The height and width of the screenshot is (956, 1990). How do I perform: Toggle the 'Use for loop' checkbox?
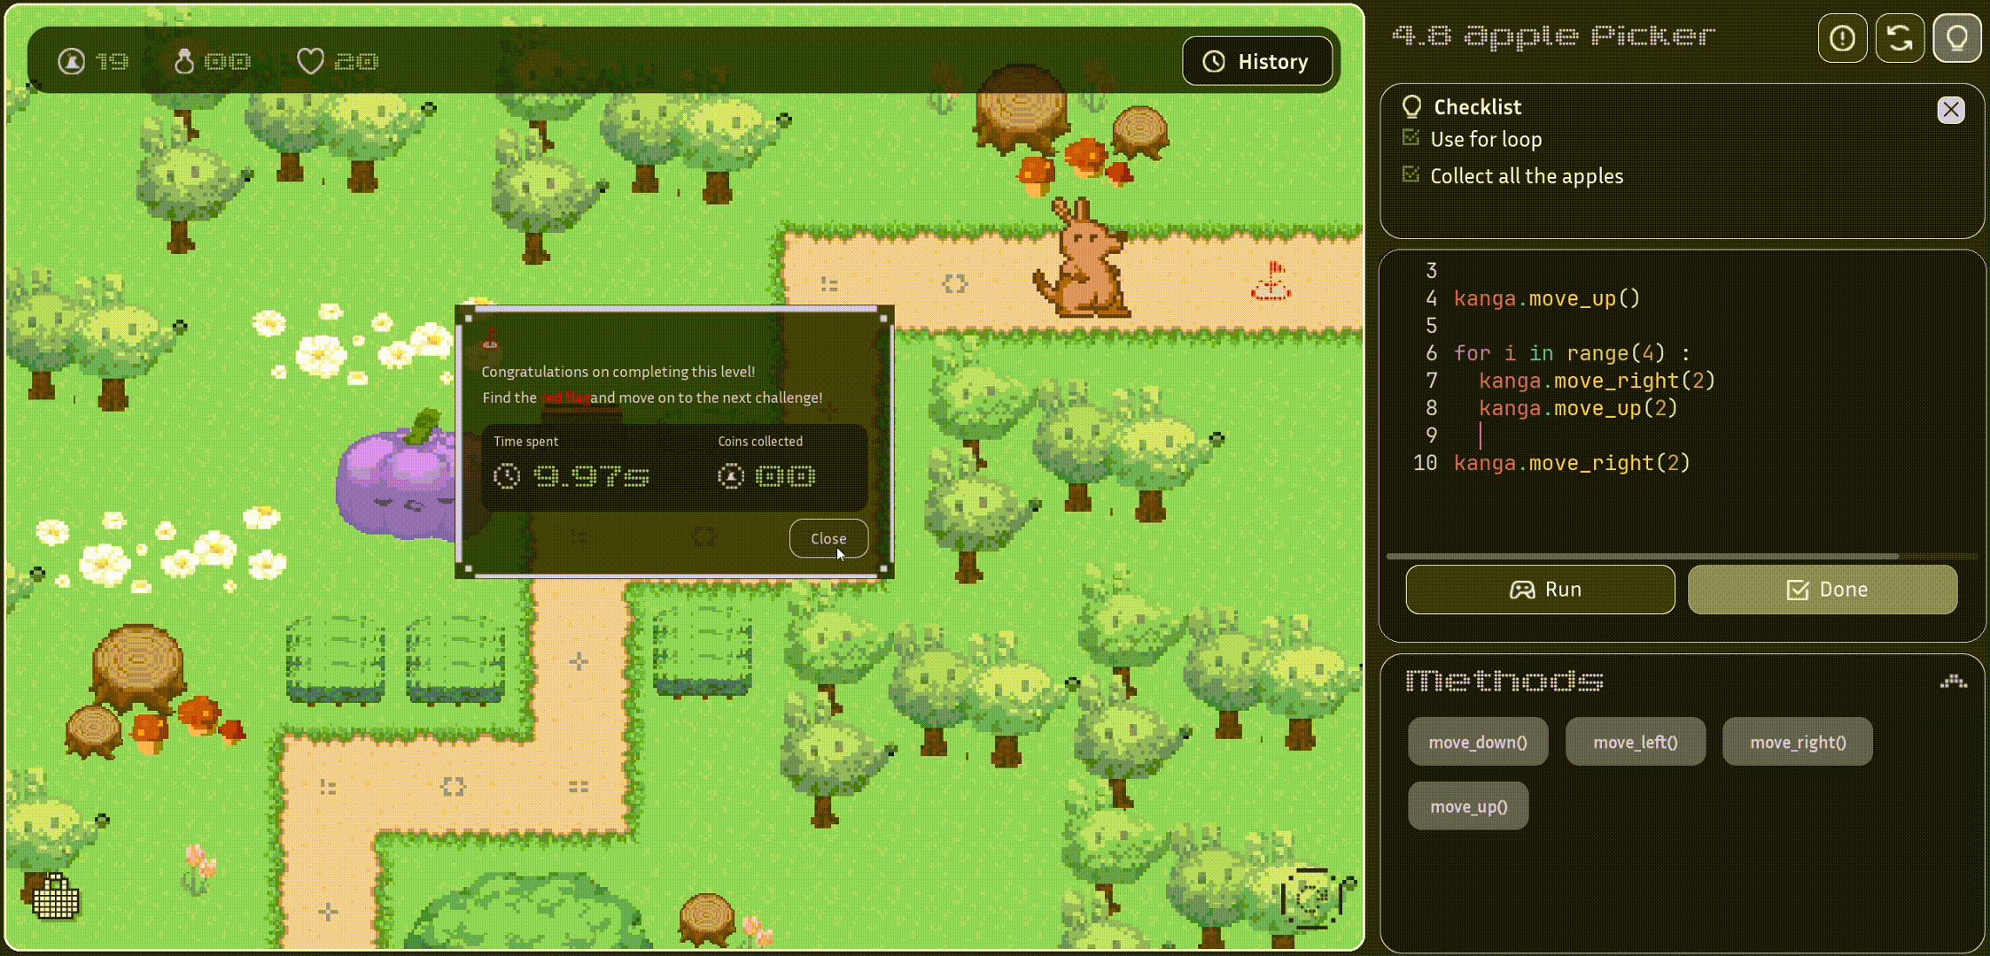[x=1411, y=138]
